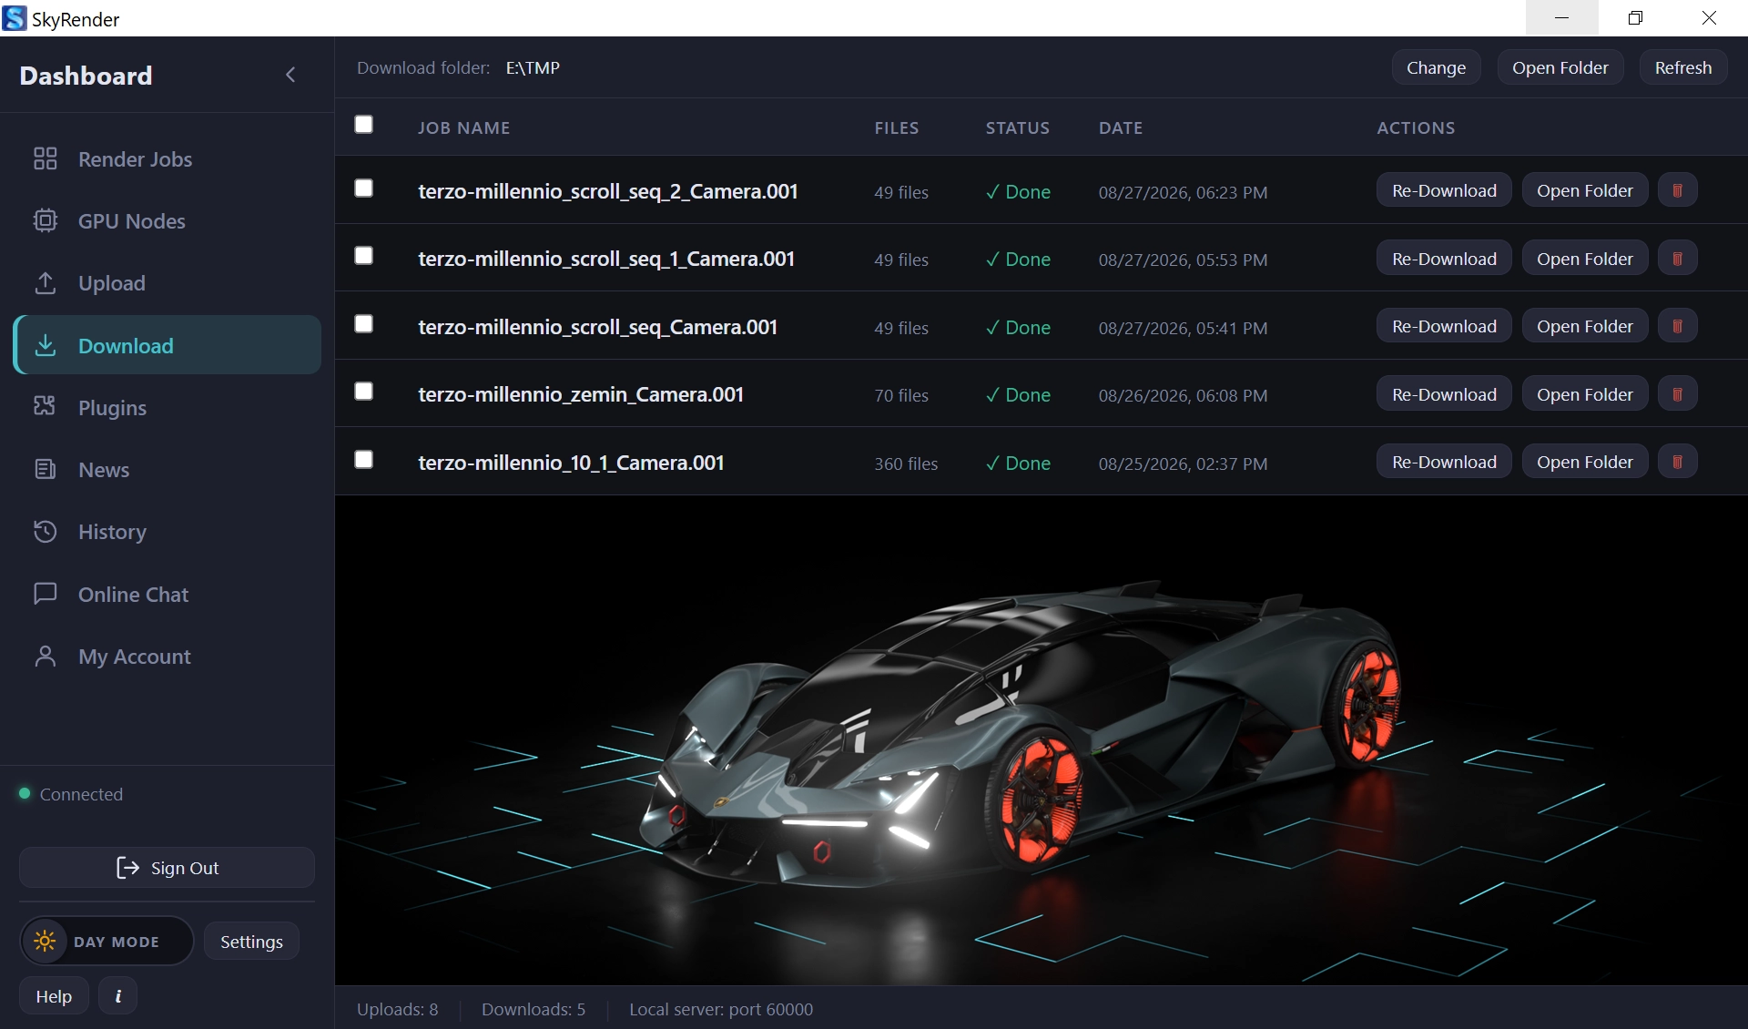Screen dimensions: 1748x1029
Task: Click the JOB NAME column header
Action: (x=463, y=127)
